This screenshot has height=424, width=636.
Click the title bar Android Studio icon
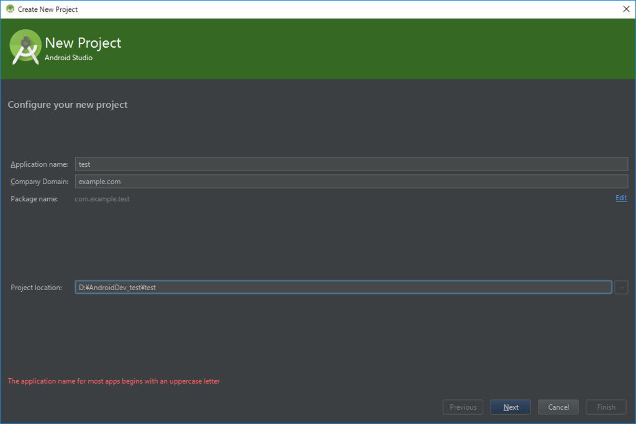tap(10, 9)
